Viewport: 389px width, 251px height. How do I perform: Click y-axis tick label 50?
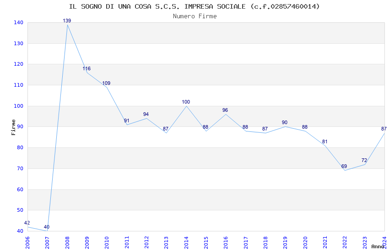coord(20,210)
